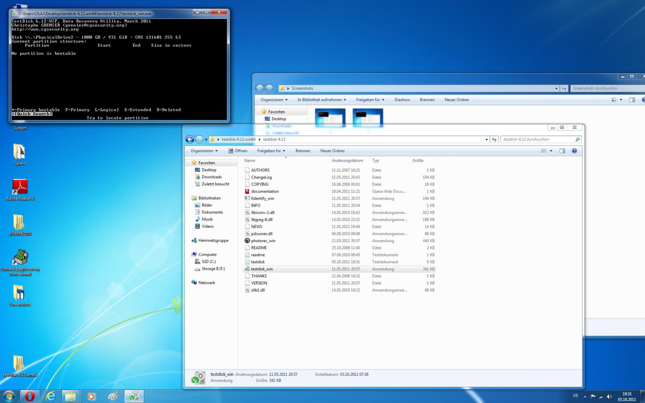The height and width of the screenshot is (403, 645).
Task: Click Brennen in the testdisk-6.12 toolbar
Action: coord(303,151)
